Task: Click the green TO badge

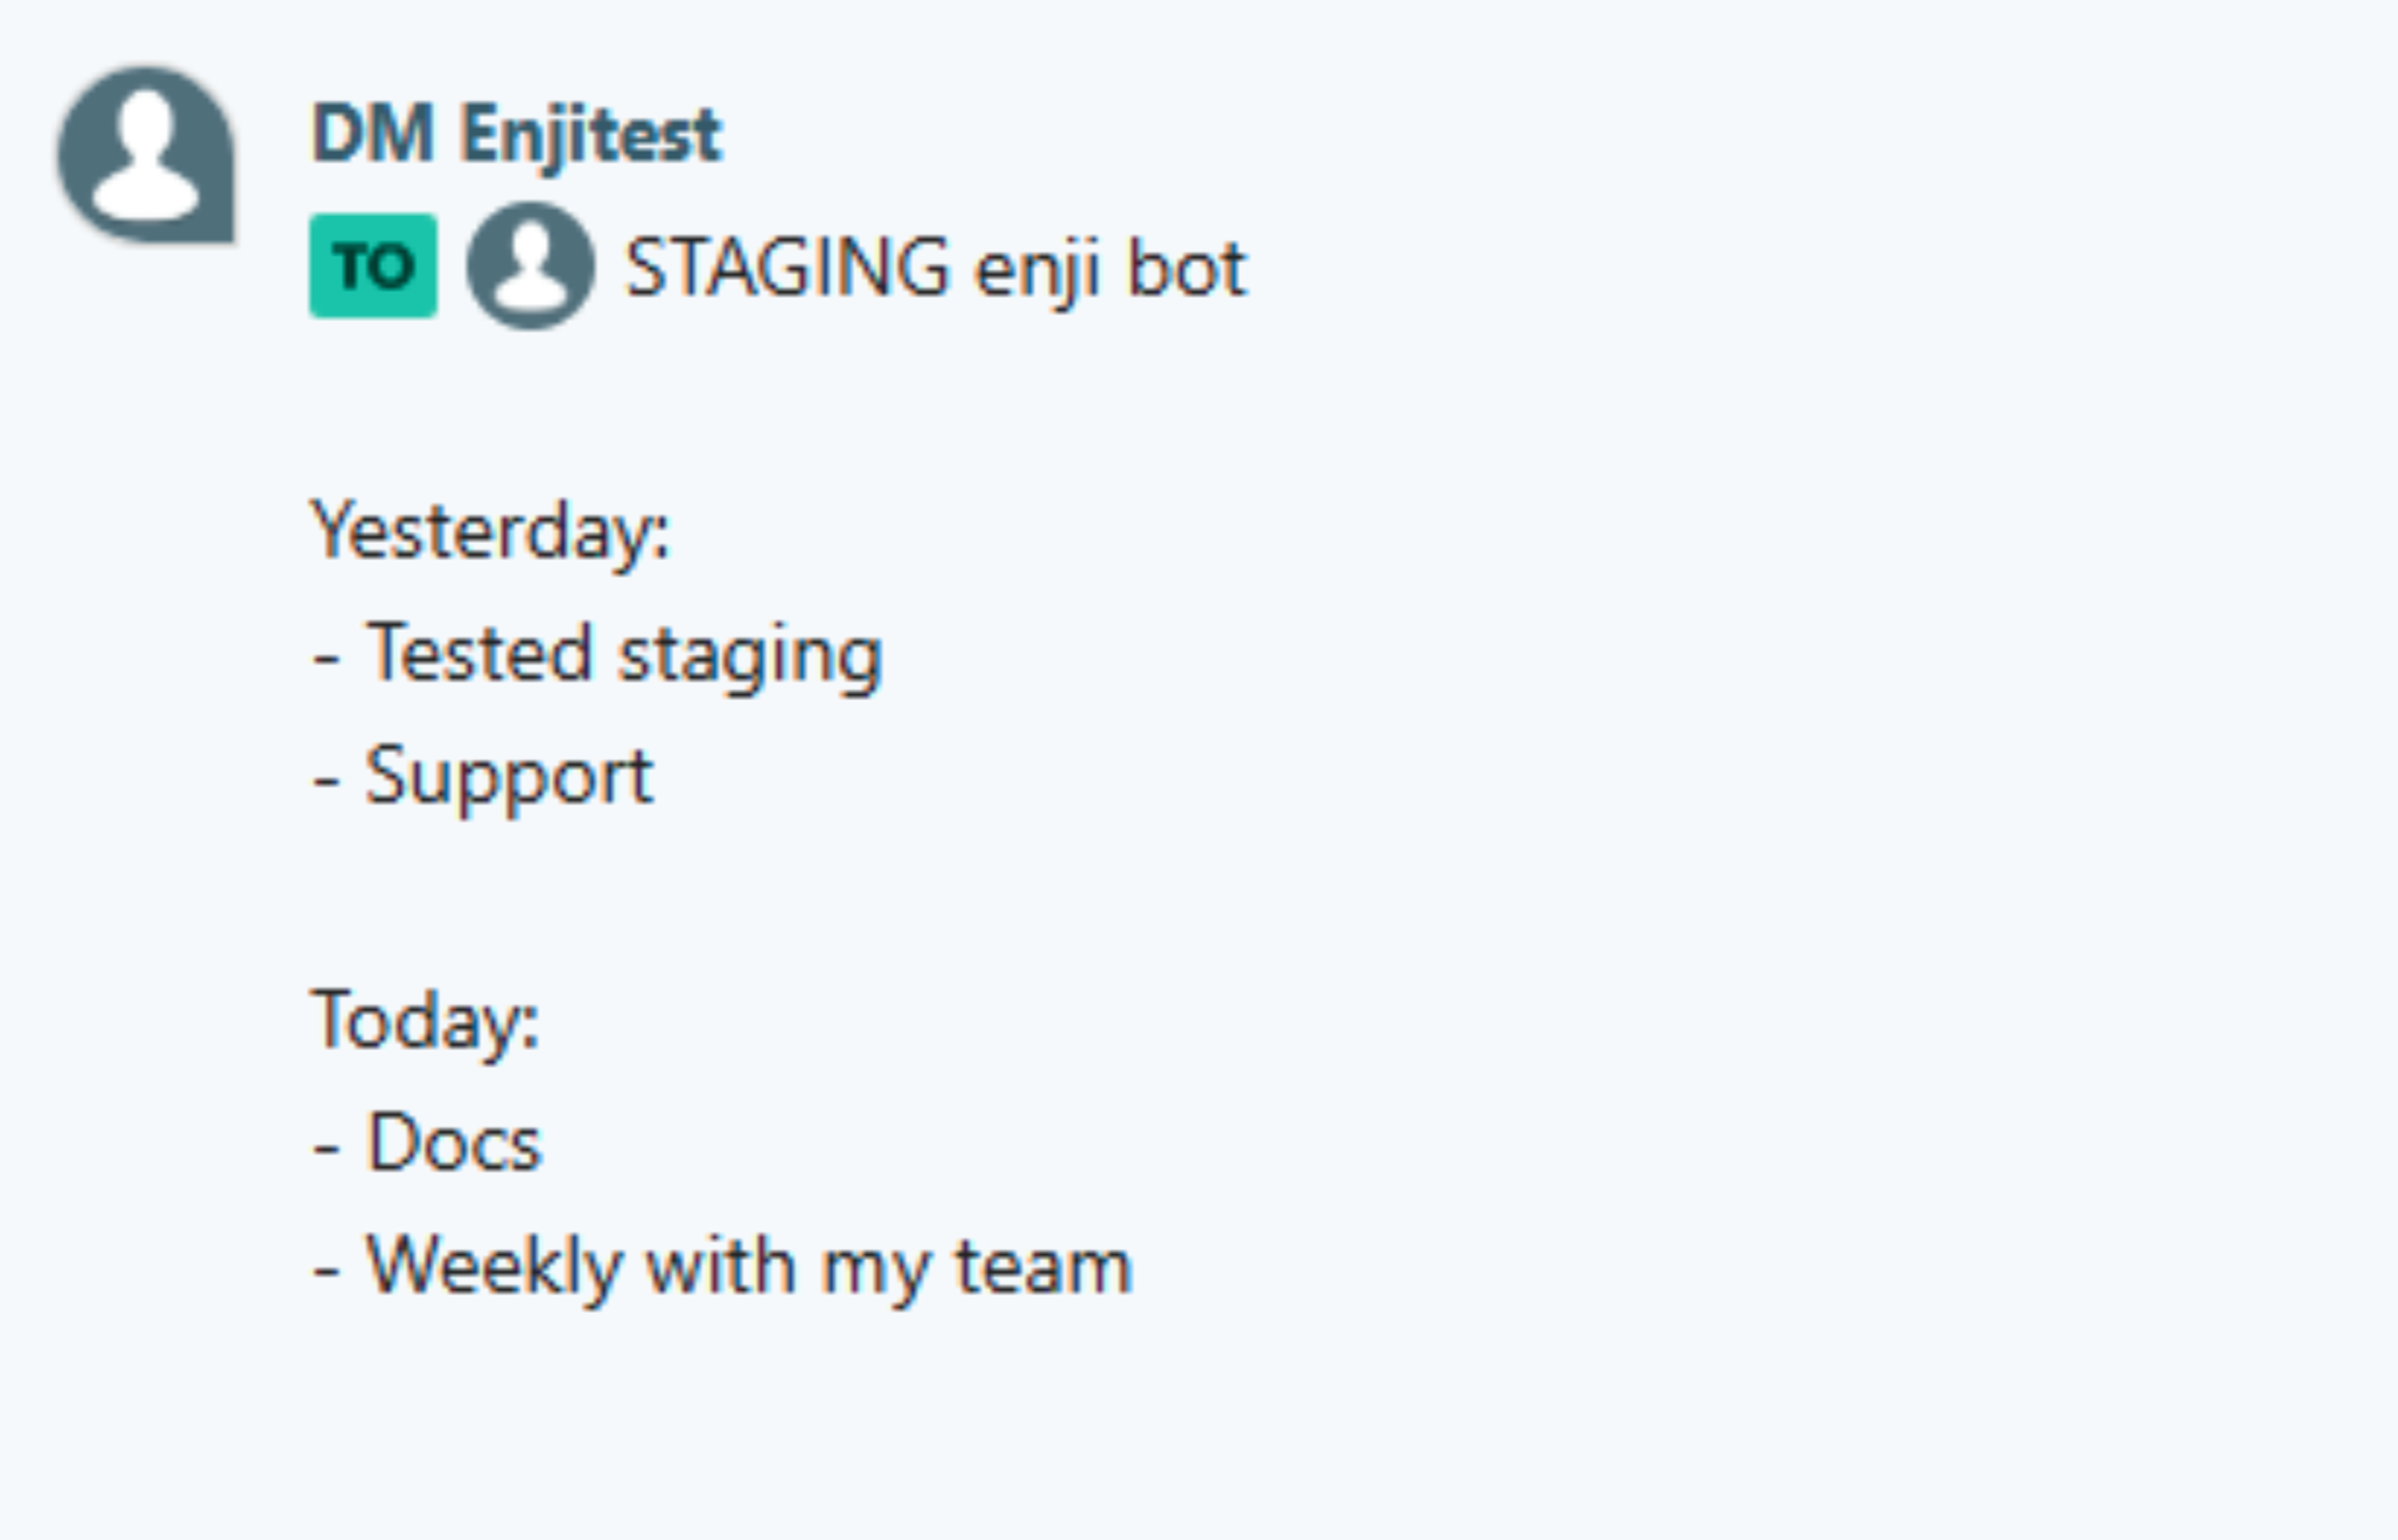Action: [373, 266]
